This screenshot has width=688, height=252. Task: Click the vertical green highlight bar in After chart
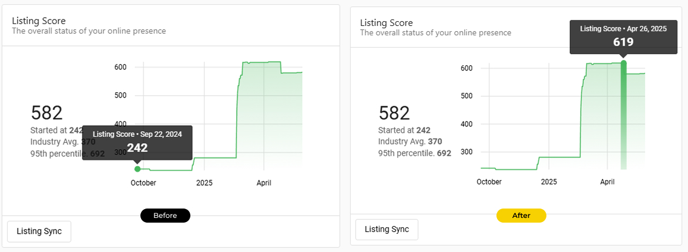(623, 117)
